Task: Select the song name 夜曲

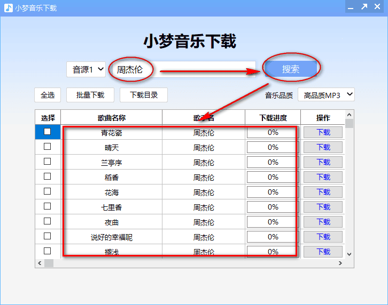Action: tap(111, 222)
